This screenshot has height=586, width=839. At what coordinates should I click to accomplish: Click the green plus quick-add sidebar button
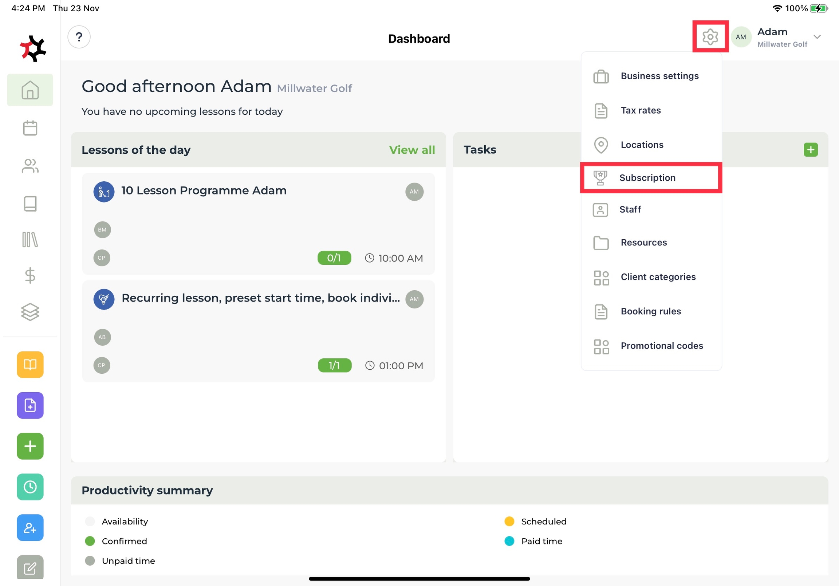point(30,446)
